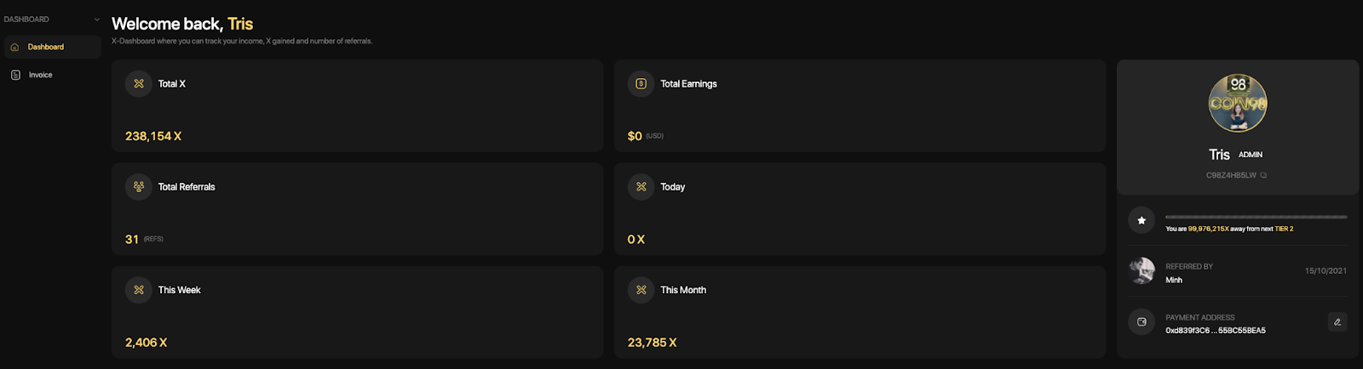Click the tier star icon
Screen dimensions: 1363x369
coord(1142,220)
